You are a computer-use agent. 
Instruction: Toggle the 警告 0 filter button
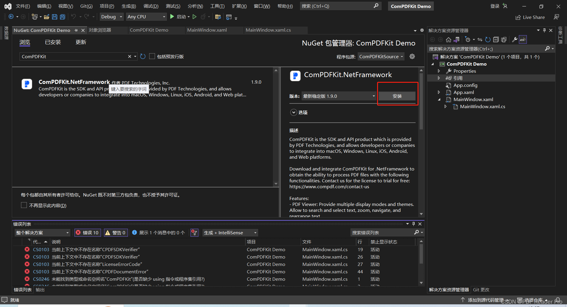click(115, 233)
